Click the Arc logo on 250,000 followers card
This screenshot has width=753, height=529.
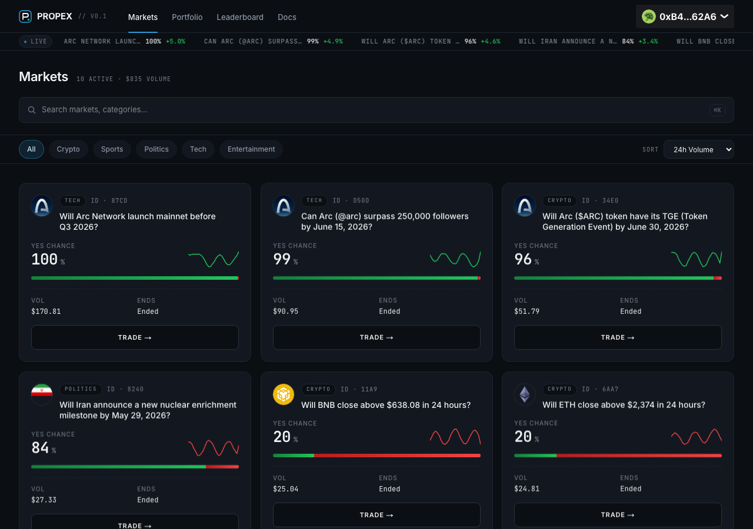point(284,206)
